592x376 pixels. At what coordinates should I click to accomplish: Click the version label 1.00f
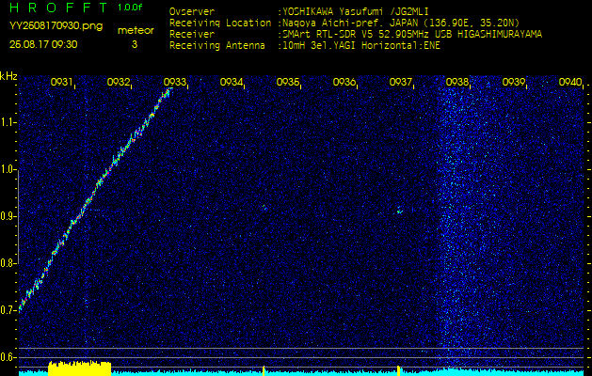click(x=130, y=8)
